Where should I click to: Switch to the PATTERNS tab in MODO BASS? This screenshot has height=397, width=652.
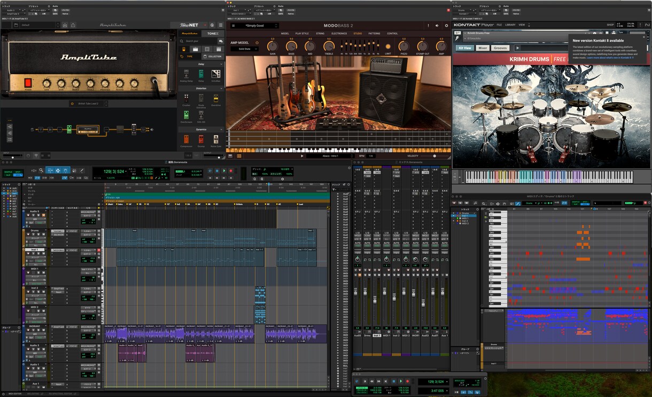(374, 34)
